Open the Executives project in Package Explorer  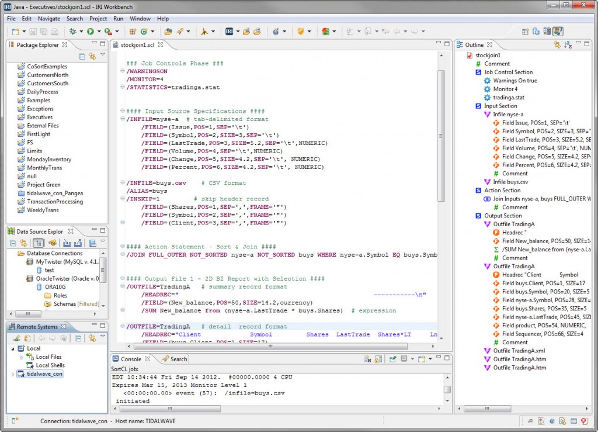tap(40, 117)
